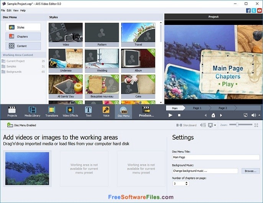This screenshot has height=203, width=263.
Task: Open the Help menu
Action: click(23, 10)
